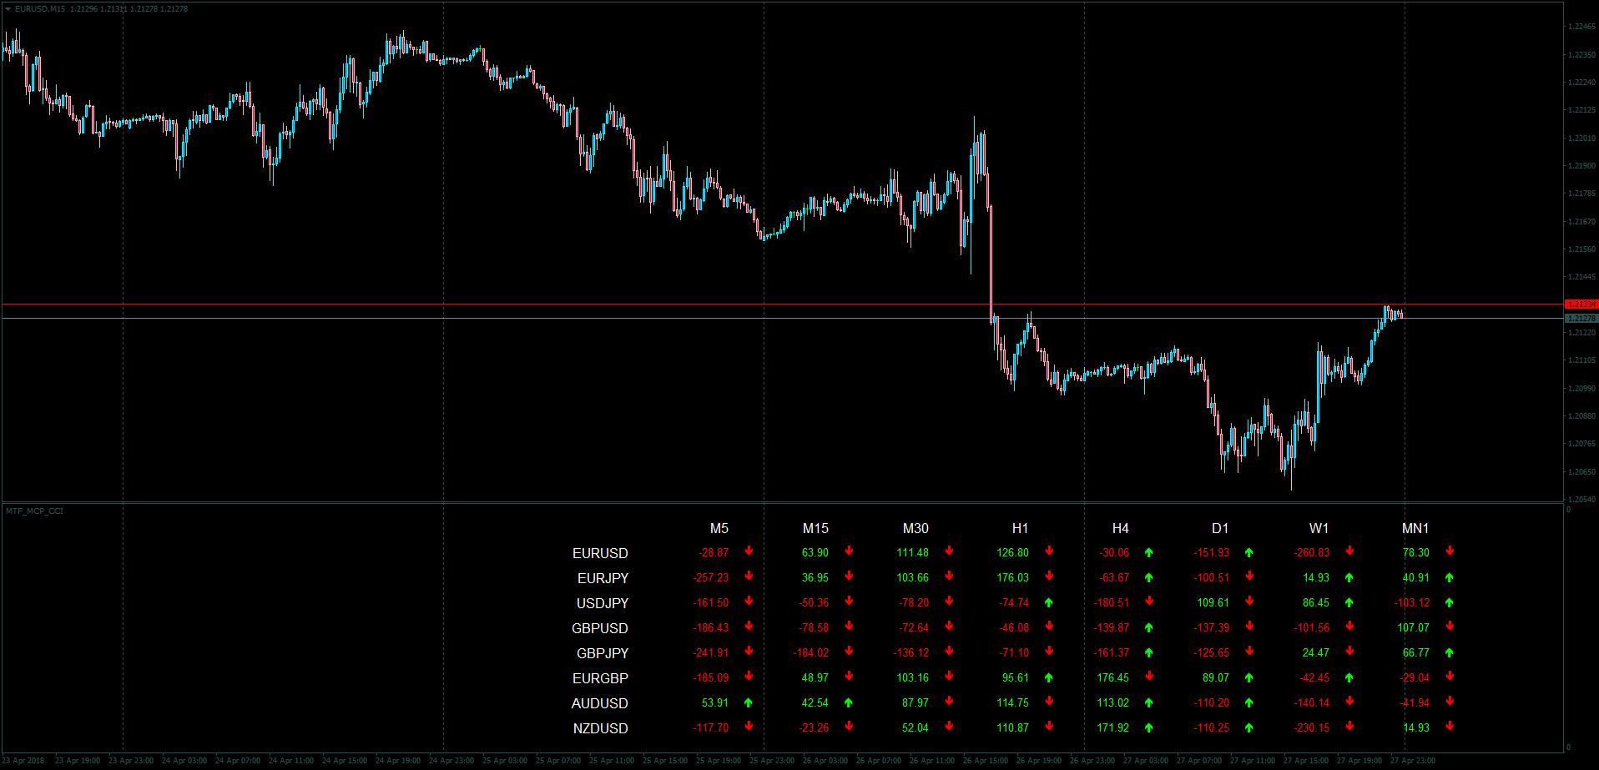Viewport: 1599px width, 770px height.
Task: Click the EURJPY H1 value 176.03
Action: coord(1012,577)
